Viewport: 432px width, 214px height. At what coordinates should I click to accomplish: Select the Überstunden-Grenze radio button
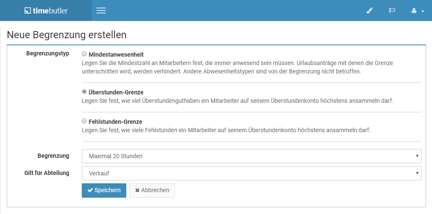(84, 91)
